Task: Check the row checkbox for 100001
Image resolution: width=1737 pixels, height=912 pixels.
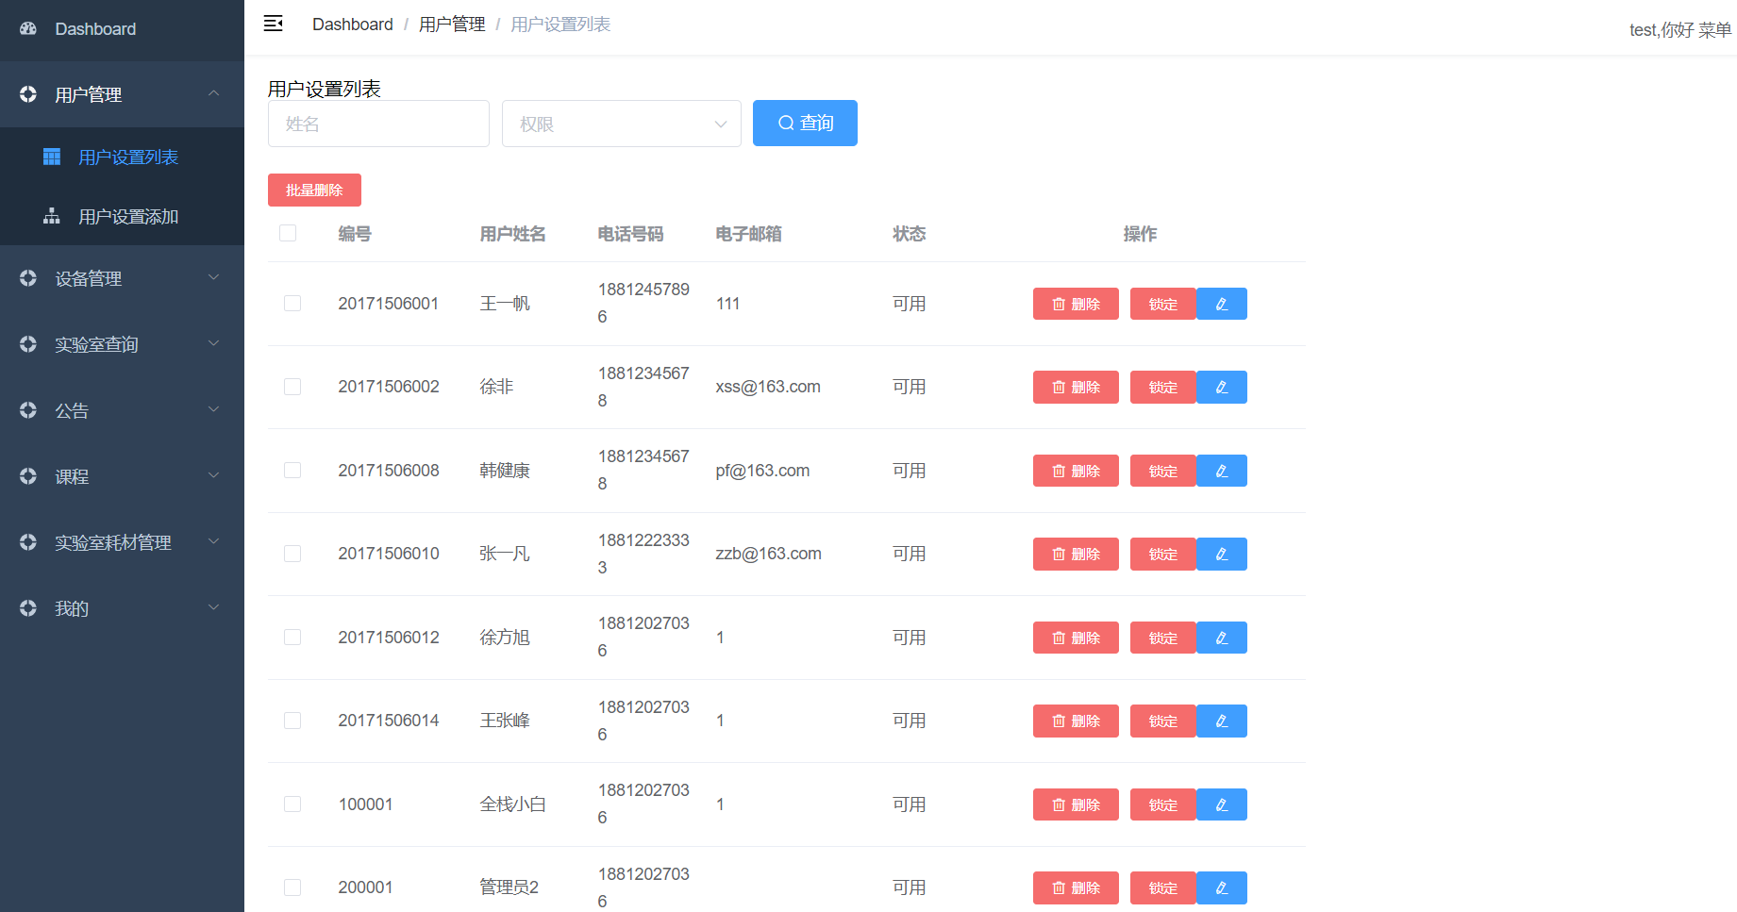Action: pos(292,804)
